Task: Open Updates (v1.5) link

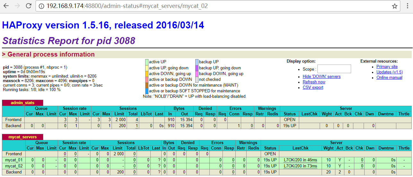Action: tap(390, 72)
